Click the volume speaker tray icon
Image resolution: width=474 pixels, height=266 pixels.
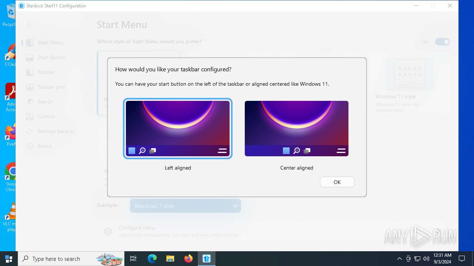coord(426,259)
